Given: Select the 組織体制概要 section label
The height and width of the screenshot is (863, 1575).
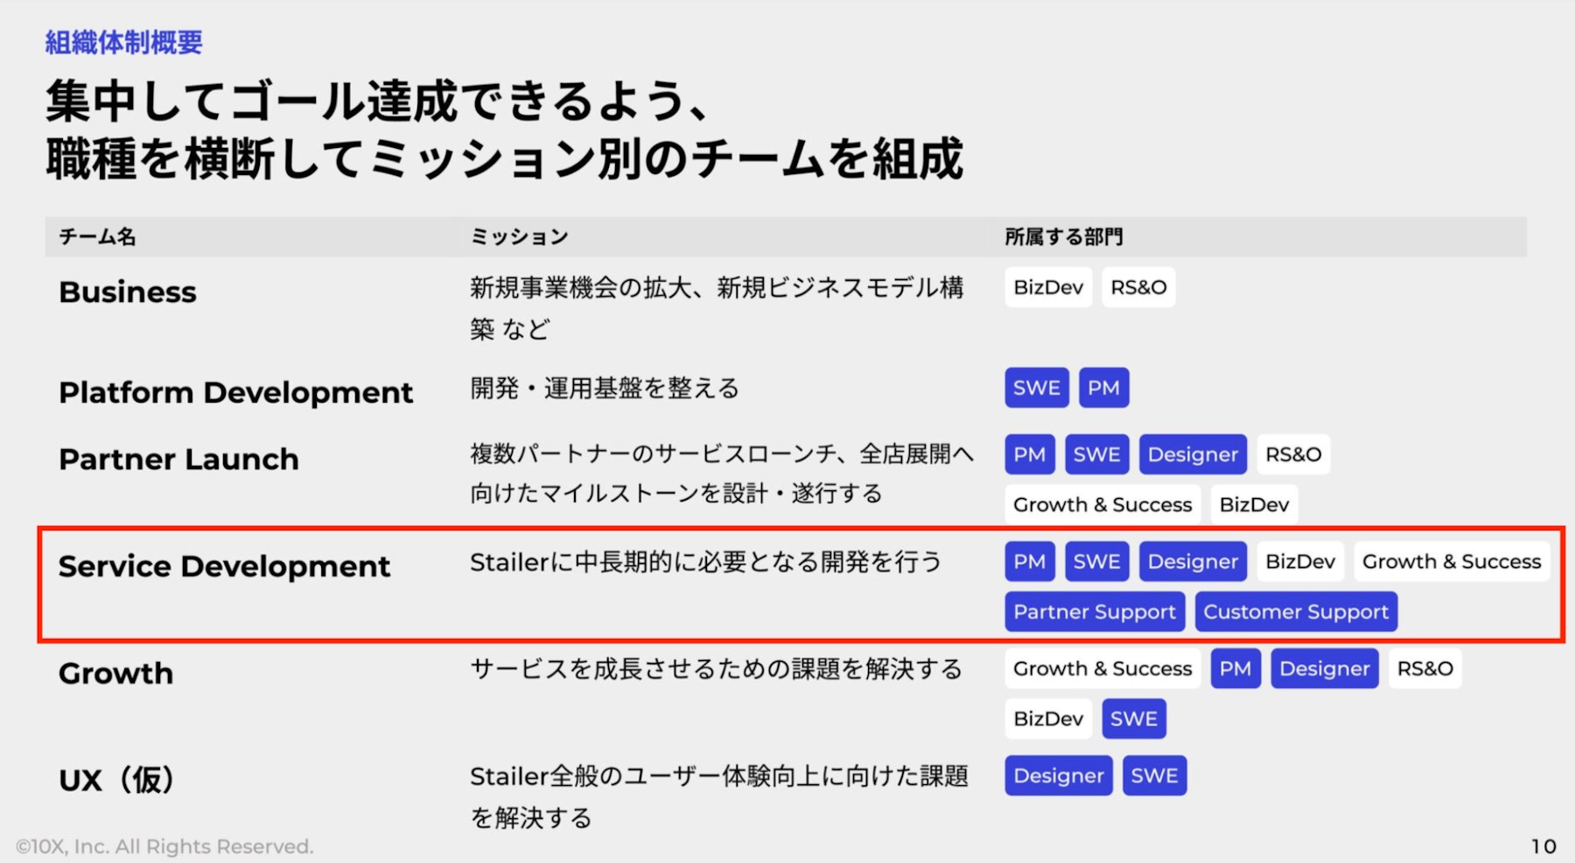Looking at the screenshot, I should coord(123,42).
